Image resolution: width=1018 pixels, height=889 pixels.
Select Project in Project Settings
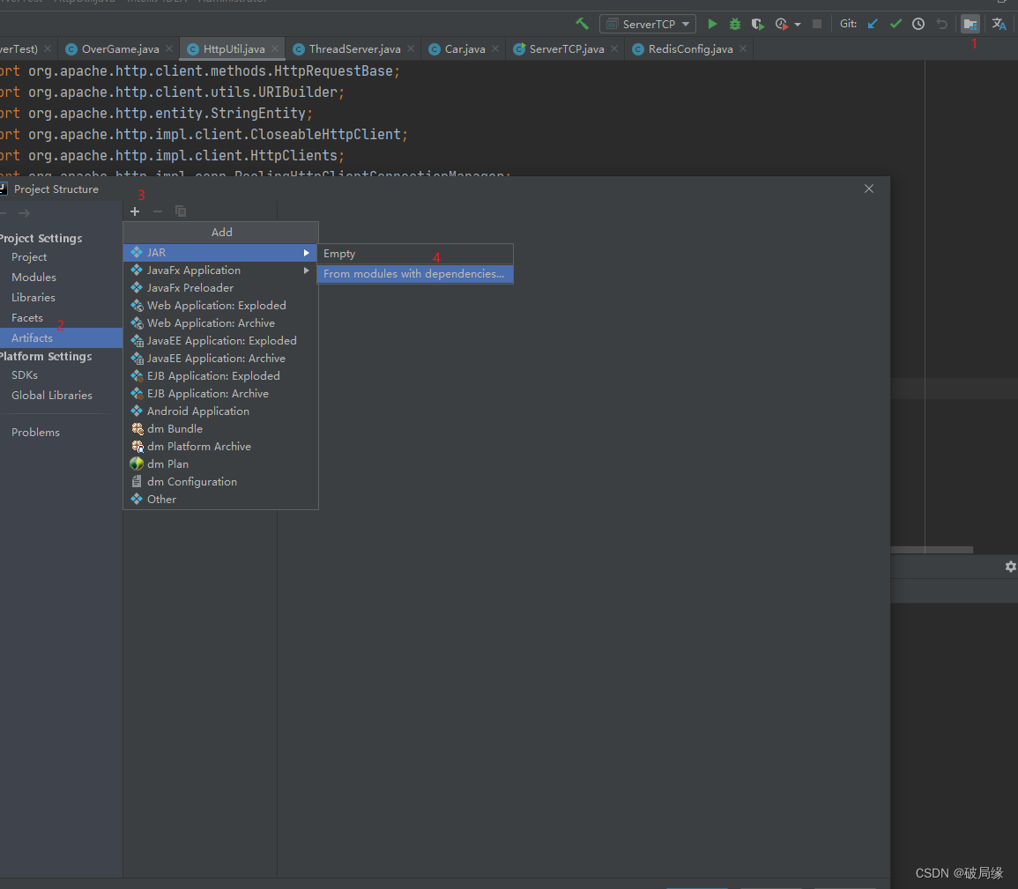pyautogui.click(x=28, y=257)
